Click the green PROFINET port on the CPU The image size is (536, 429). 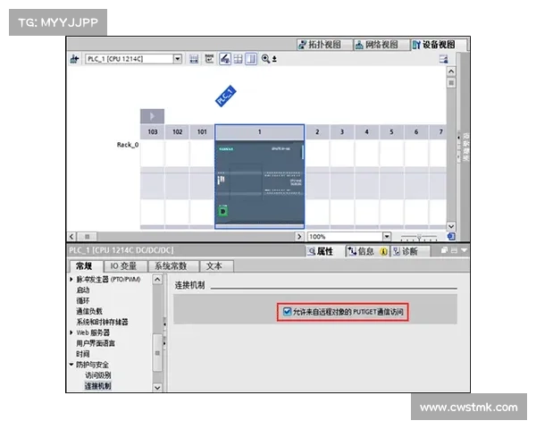pos(222,211)
